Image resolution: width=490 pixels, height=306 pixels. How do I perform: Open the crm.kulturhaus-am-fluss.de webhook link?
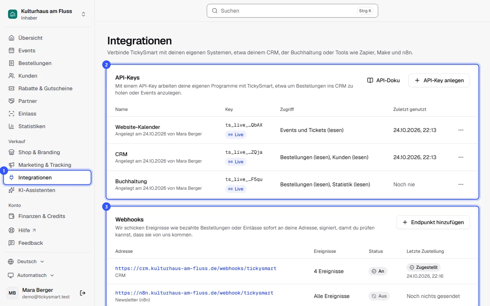tap(196, 269)
